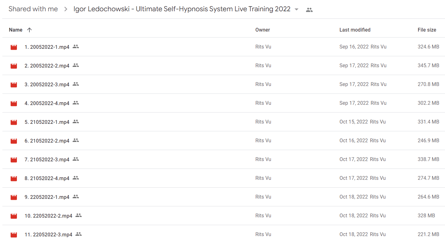The width and height of the screenshot is (445, 242).
Task: Click the 338.7 MB file size
Action: click(428, 159)
